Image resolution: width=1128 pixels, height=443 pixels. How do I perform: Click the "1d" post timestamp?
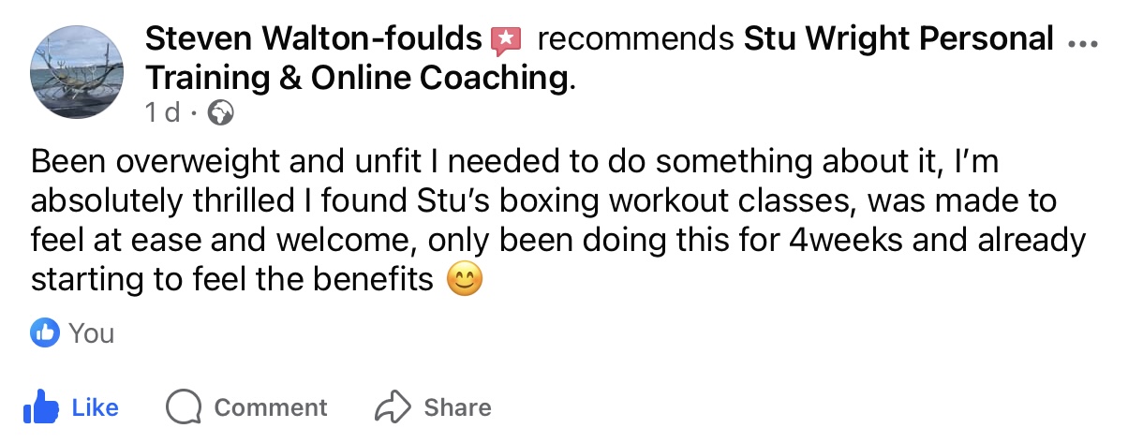pyautogui.click(x=162, y=113)
